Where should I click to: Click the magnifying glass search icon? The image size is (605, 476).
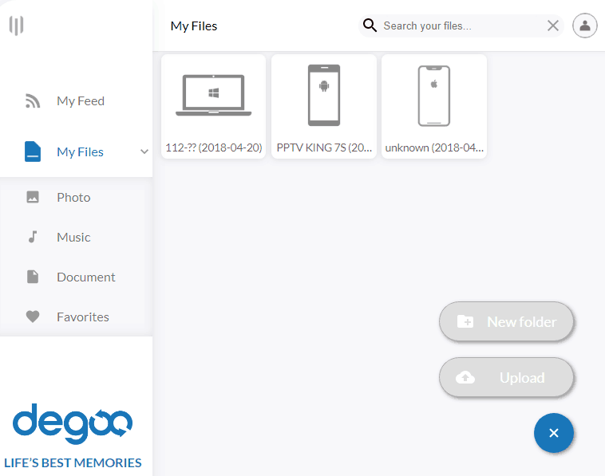coord(370,26)
